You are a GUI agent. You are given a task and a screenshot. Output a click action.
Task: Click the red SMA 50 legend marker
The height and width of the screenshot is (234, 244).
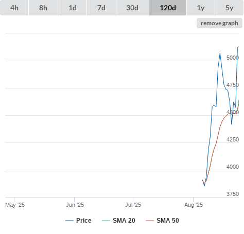(150, 221)
